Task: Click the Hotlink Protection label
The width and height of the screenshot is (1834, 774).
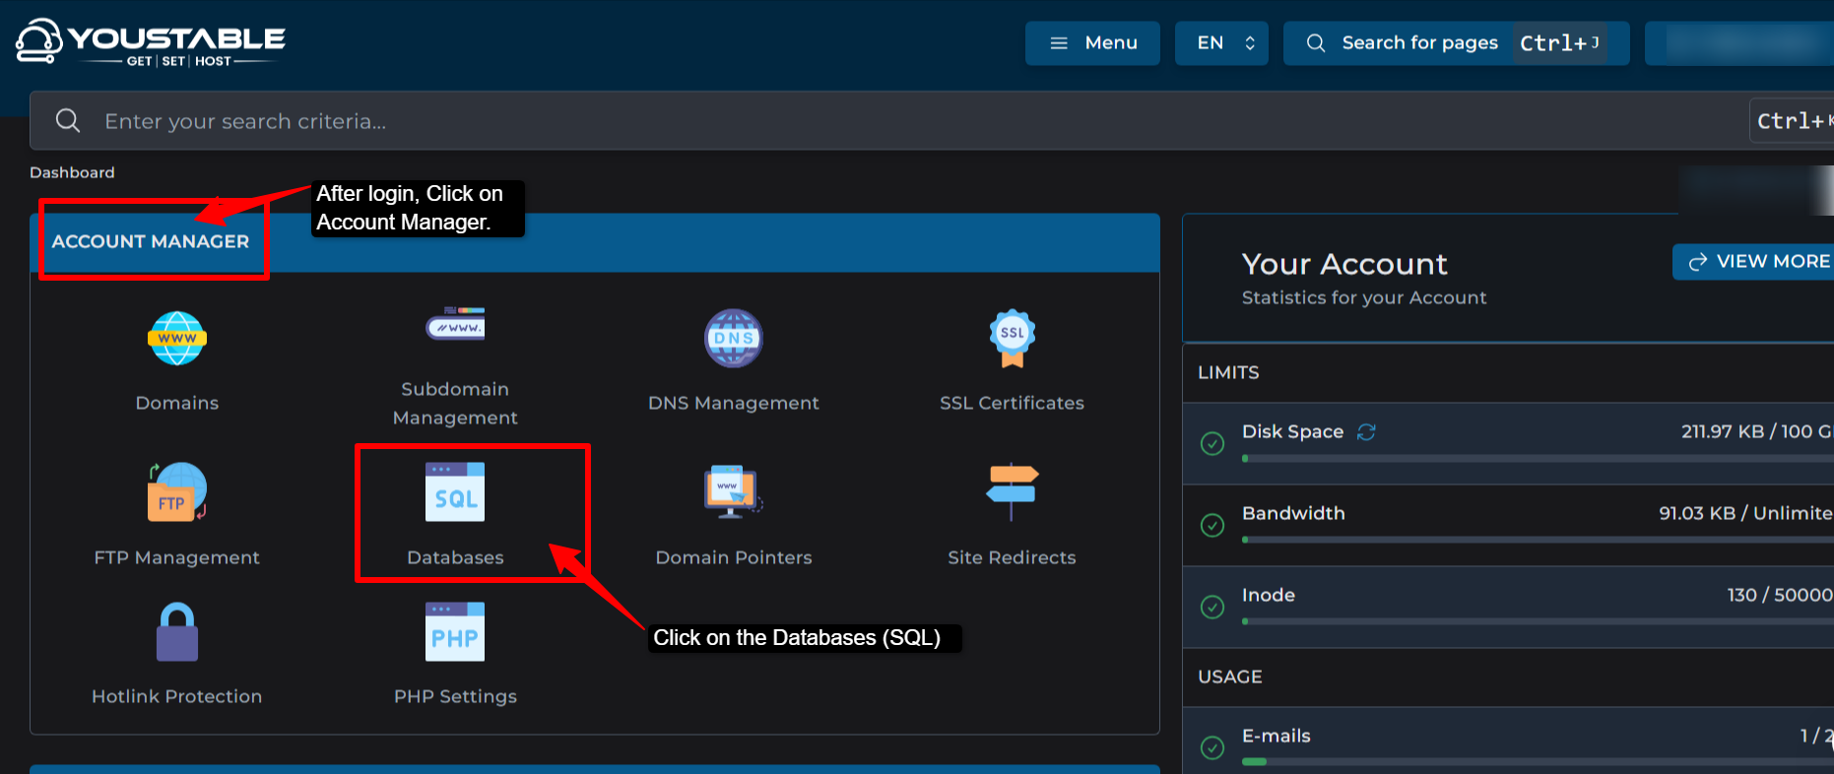Action: (177, 696)
